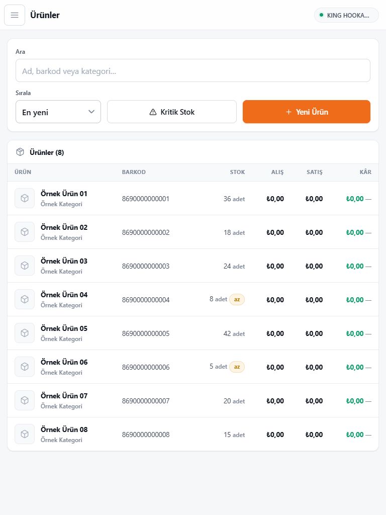Click the Örnek Ürün 08 box icon
386x515 pixels.
pyautogui.click(x=25, y=434)
